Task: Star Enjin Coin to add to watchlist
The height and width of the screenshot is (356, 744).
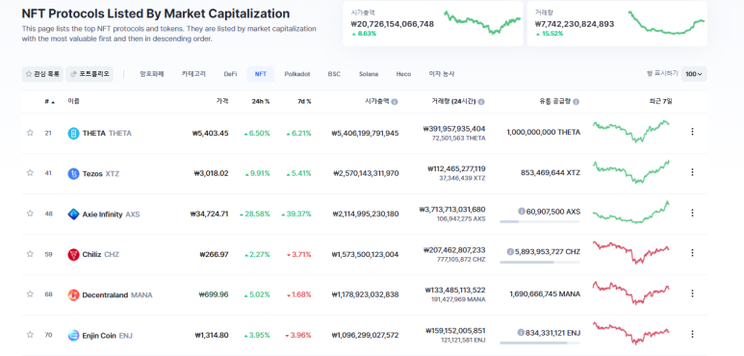Action: click(x=30, y=335)
